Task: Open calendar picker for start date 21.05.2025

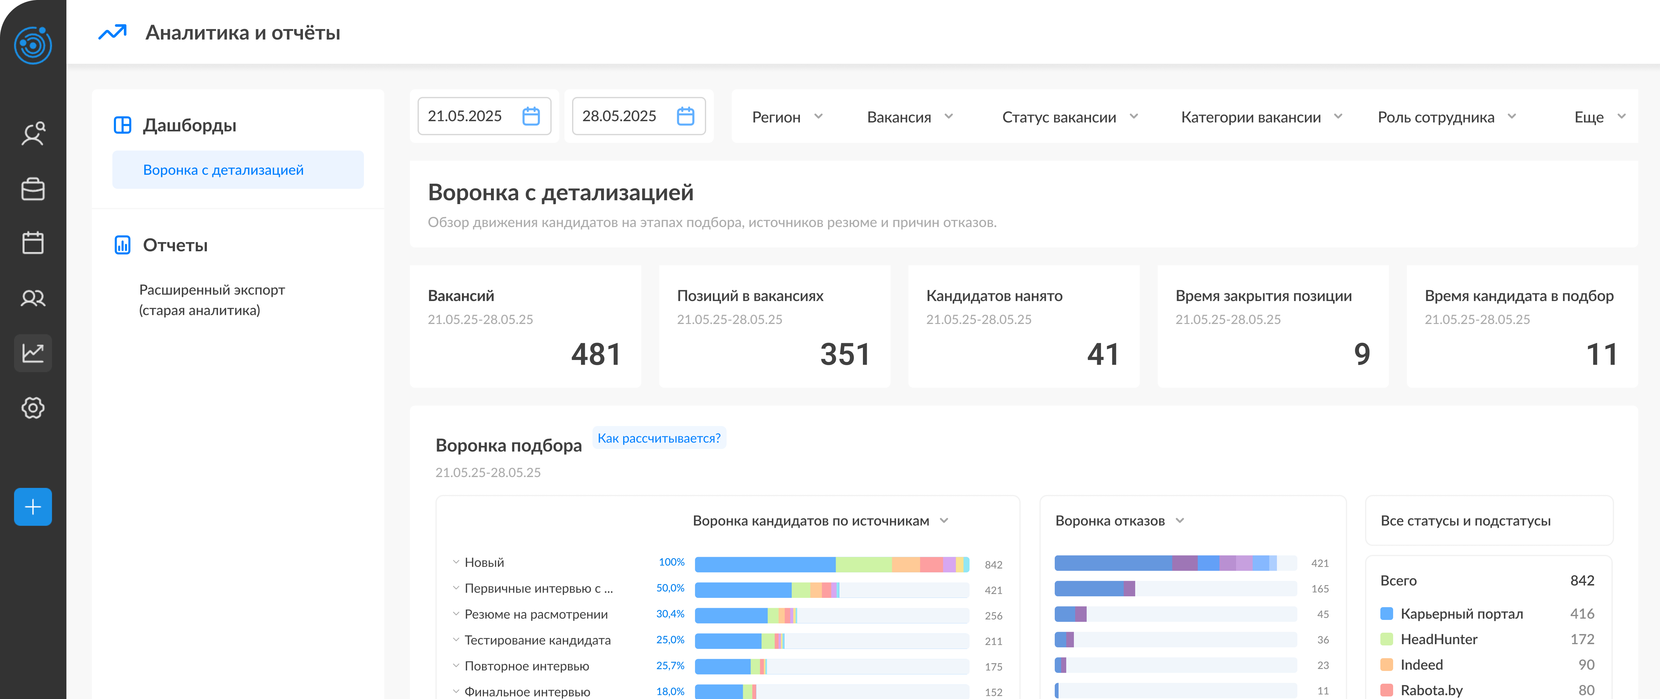Action: [530, 116]
